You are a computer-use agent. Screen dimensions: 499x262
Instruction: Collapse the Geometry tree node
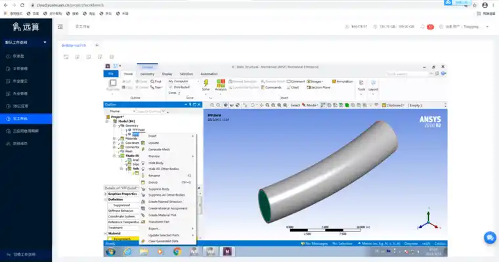pyautogui.click(x=114, y=125)
